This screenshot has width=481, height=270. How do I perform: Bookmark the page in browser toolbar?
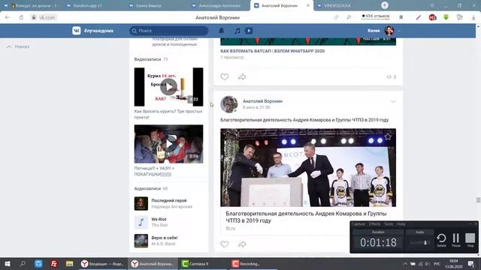(401, 17)
